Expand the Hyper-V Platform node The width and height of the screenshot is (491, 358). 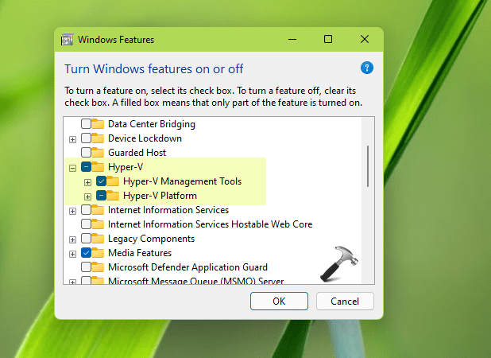[87, 197]
